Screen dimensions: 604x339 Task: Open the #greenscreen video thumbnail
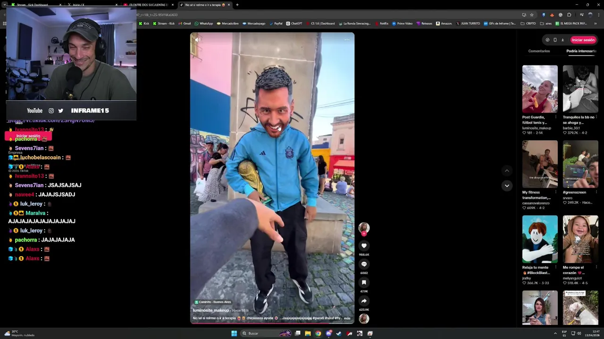580,164
